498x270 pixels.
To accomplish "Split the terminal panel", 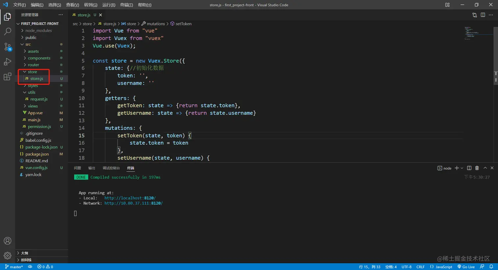I will 469,168.
